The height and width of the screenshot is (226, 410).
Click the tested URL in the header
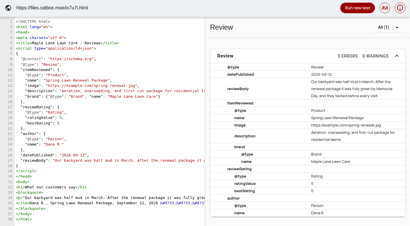click(52, 8)
